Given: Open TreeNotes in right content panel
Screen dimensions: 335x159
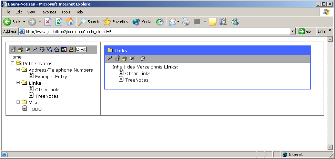Looking at the screenshot, I should pos(137,80).
